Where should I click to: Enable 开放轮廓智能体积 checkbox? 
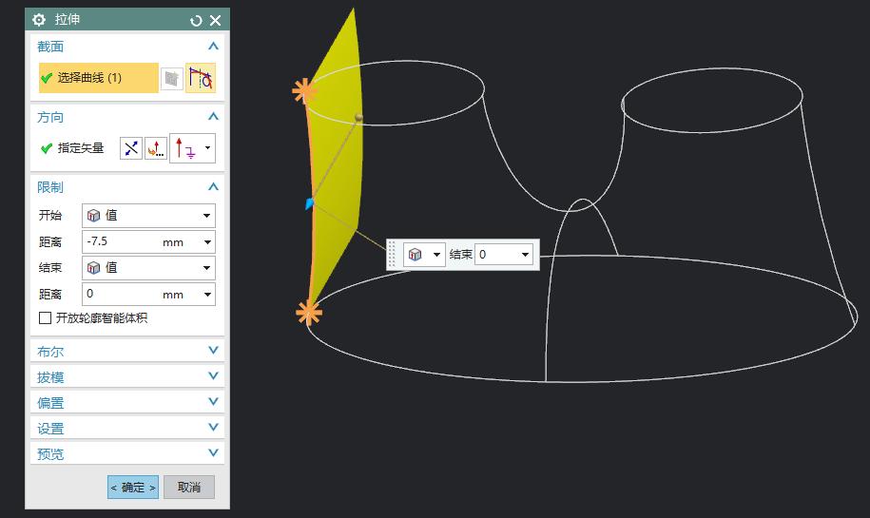click(x=45, y=318)
